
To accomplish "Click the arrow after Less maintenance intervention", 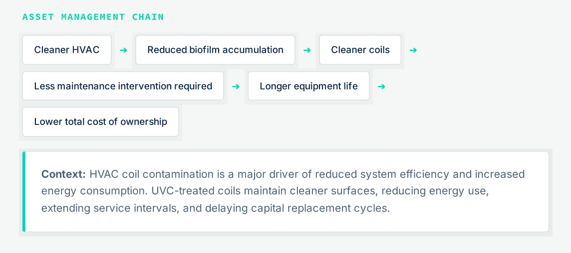I will pyautogui.click(x=236, y=86).
